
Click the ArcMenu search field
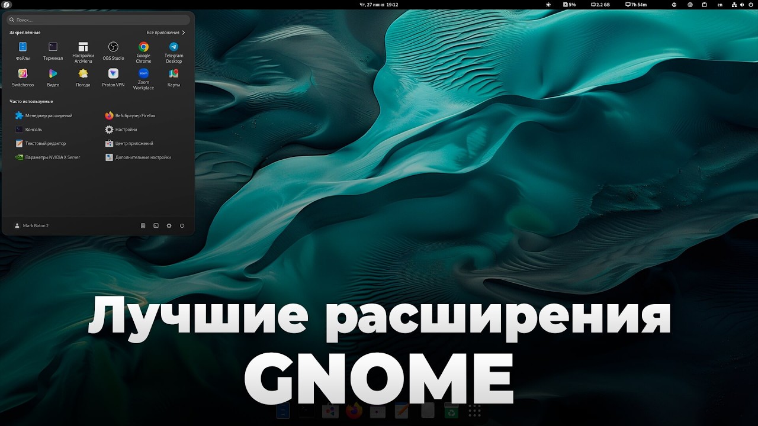coord(98,20)
